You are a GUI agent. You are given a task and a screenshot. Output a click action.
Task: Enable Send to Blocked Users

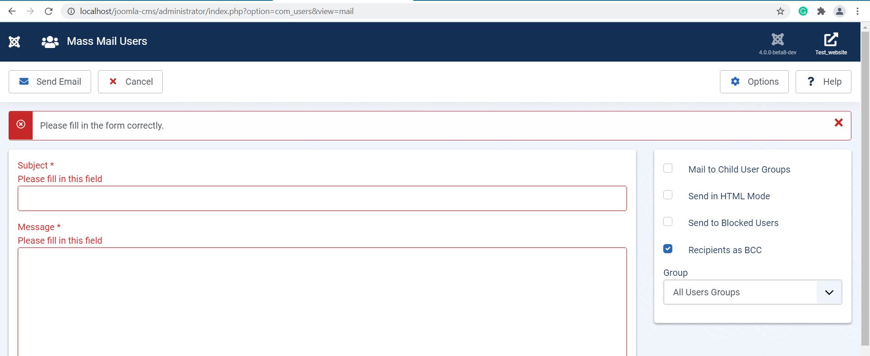(668, 222)
